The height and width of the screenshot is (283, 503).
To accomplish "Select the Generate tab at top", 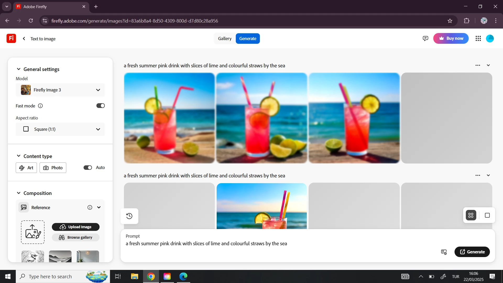I will click(x=248, y=39).
